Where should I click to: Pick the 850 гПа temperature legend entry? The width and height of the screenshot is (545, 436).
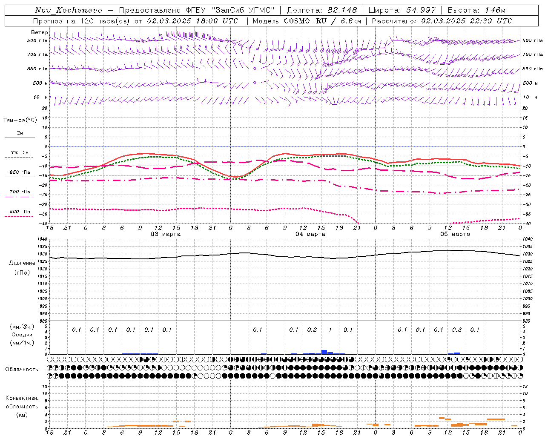tap(20, 172)
